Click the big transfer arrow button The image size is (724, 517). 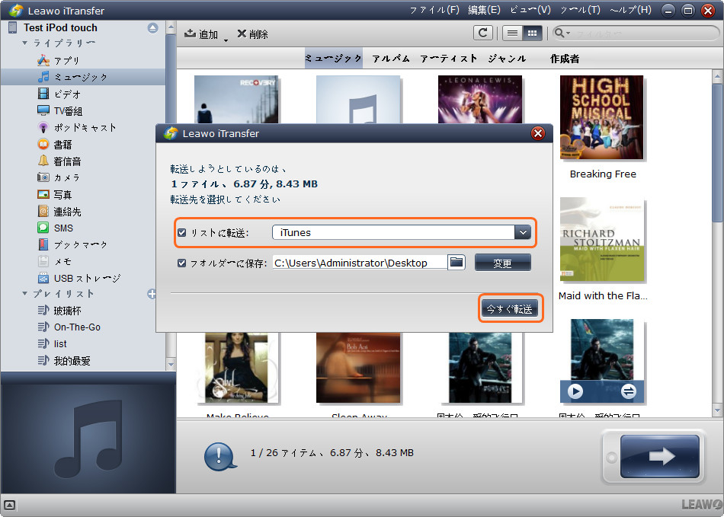point(659,457)
